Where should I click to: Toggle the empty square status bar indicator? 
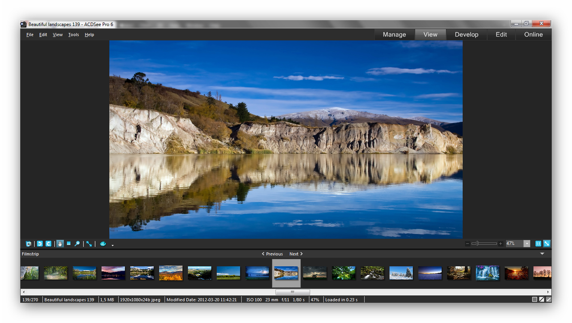[x=534, y=299]
